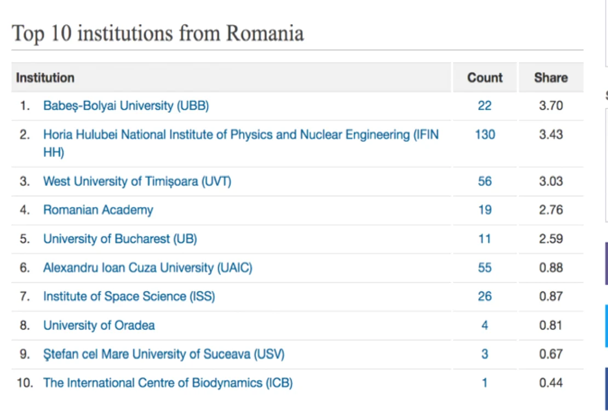Open West University of Timișoara link
The height and width of the screenshot is (411, 608).
coord(137,181)
